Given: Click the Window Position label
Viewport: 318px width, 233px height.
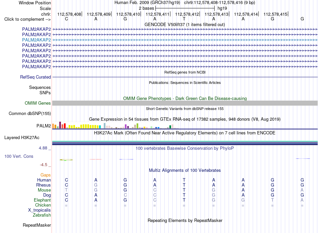Looking at the screenshot, I should click(x=35, y=3).
